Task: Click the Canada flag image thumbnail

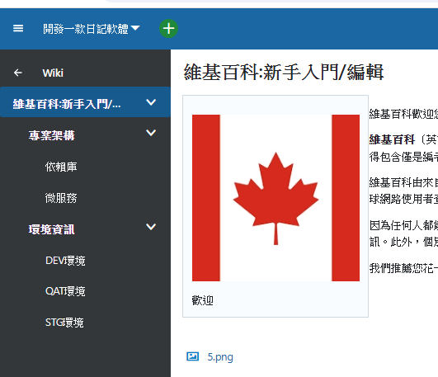Action: click(x=276, y=198)
